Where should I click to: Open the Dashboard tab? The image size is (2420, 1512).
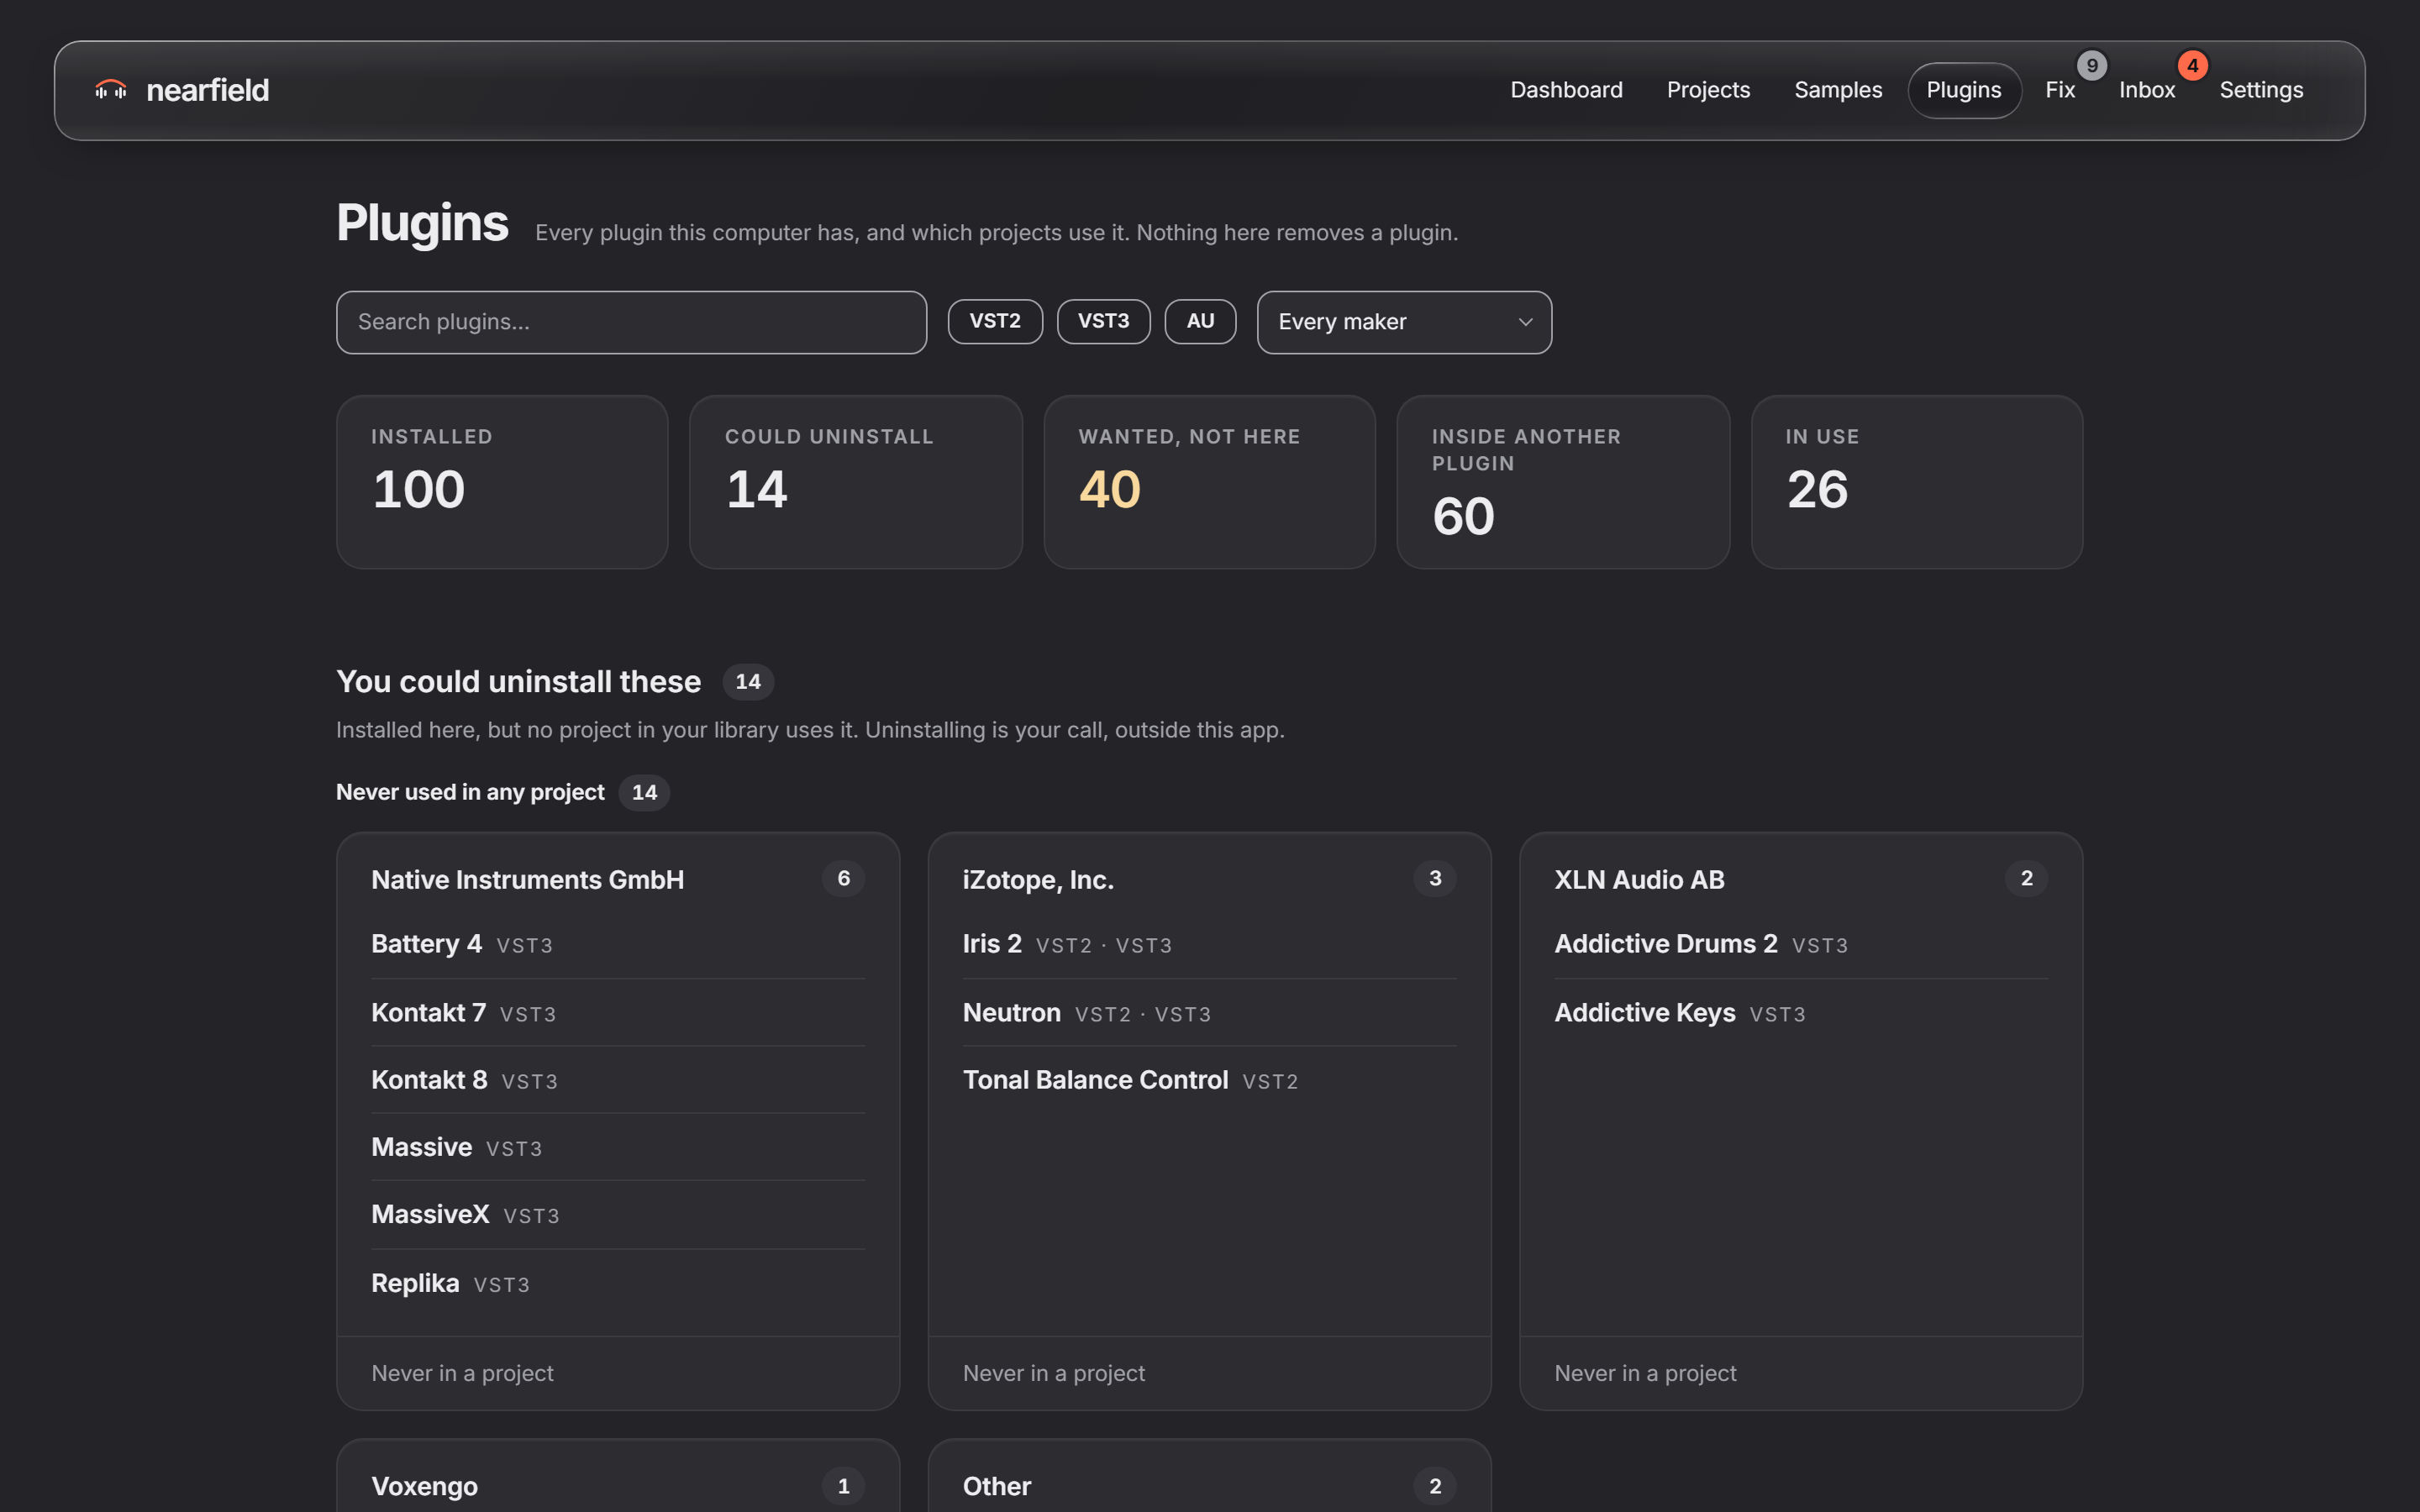click(1566, 90)
